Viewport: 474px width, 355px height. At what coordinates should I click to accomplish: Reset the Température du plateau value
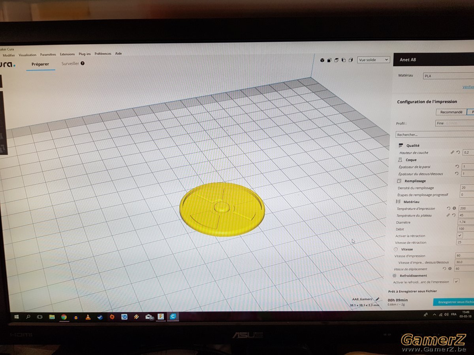[x=453, y=215]
